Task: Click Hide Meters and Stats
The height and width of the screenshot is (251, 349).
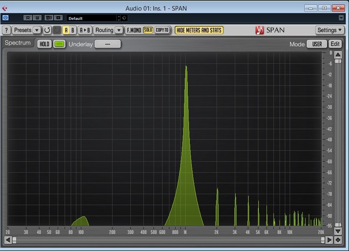Action: pos(199,30)
